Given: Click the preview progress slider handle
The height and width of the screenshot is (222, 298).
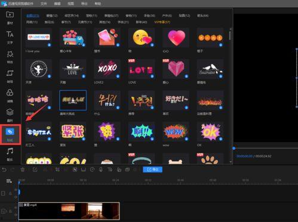Looking at the screenshot, I should (234, 148).
